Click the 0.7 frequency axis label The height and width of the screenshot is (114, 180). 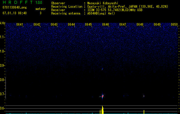tap(3, 94)
